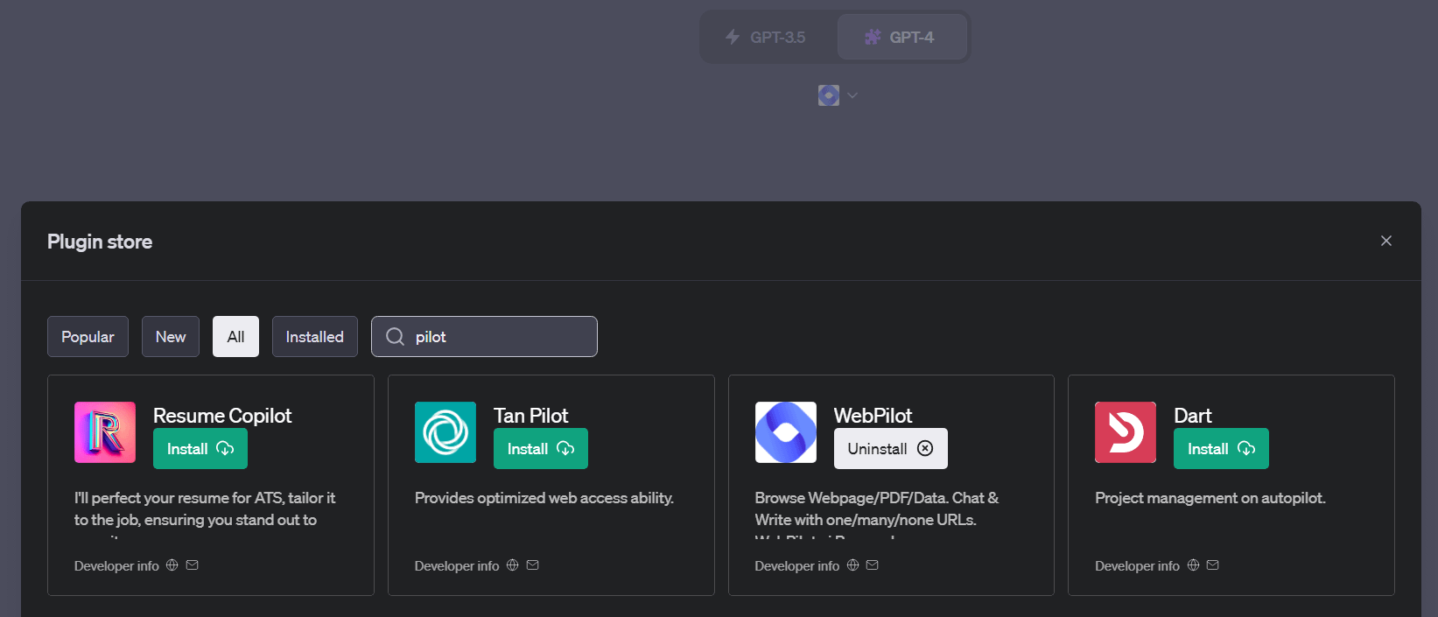1438x617 pixels.
Task: Select the All plugins filter
Action: (235, 337)
